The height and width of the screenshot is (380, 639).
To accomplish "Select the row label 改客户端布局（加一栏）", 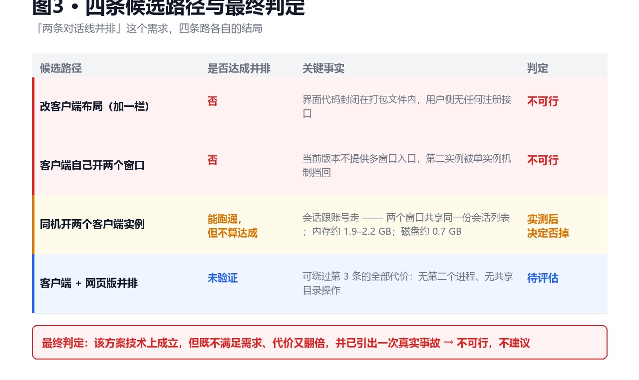I will (x=95, y=106).
